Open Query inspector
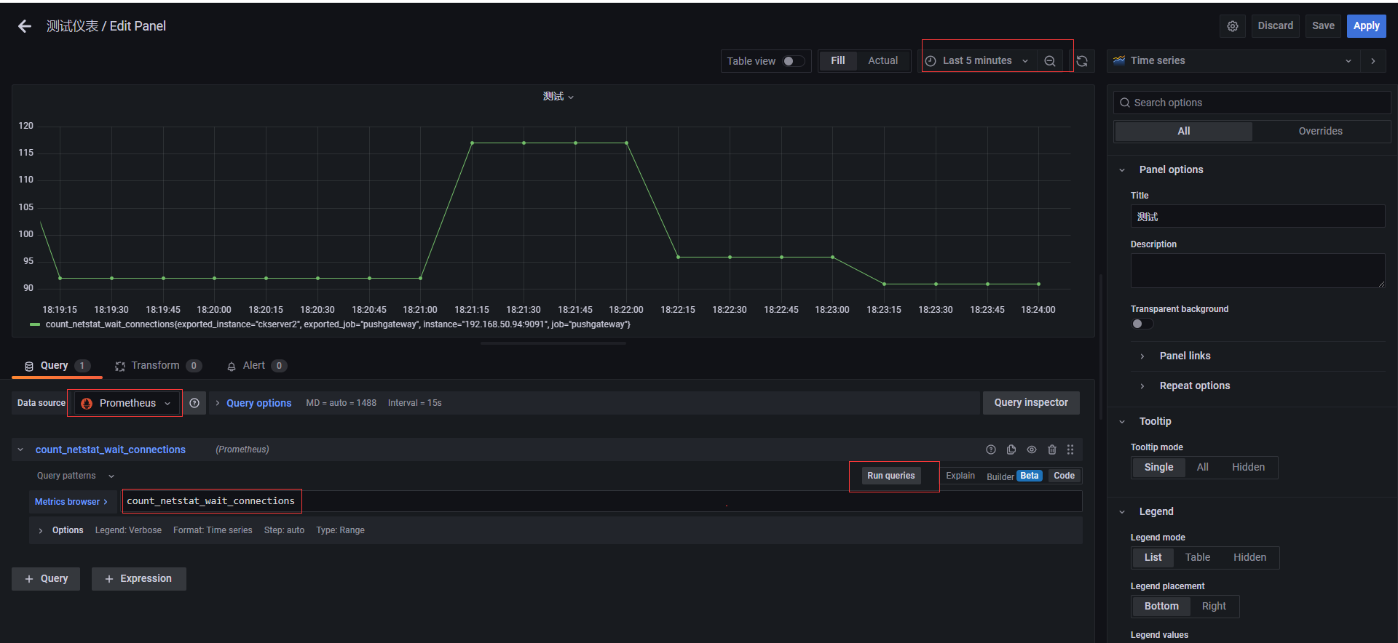 click(1031, 403)
